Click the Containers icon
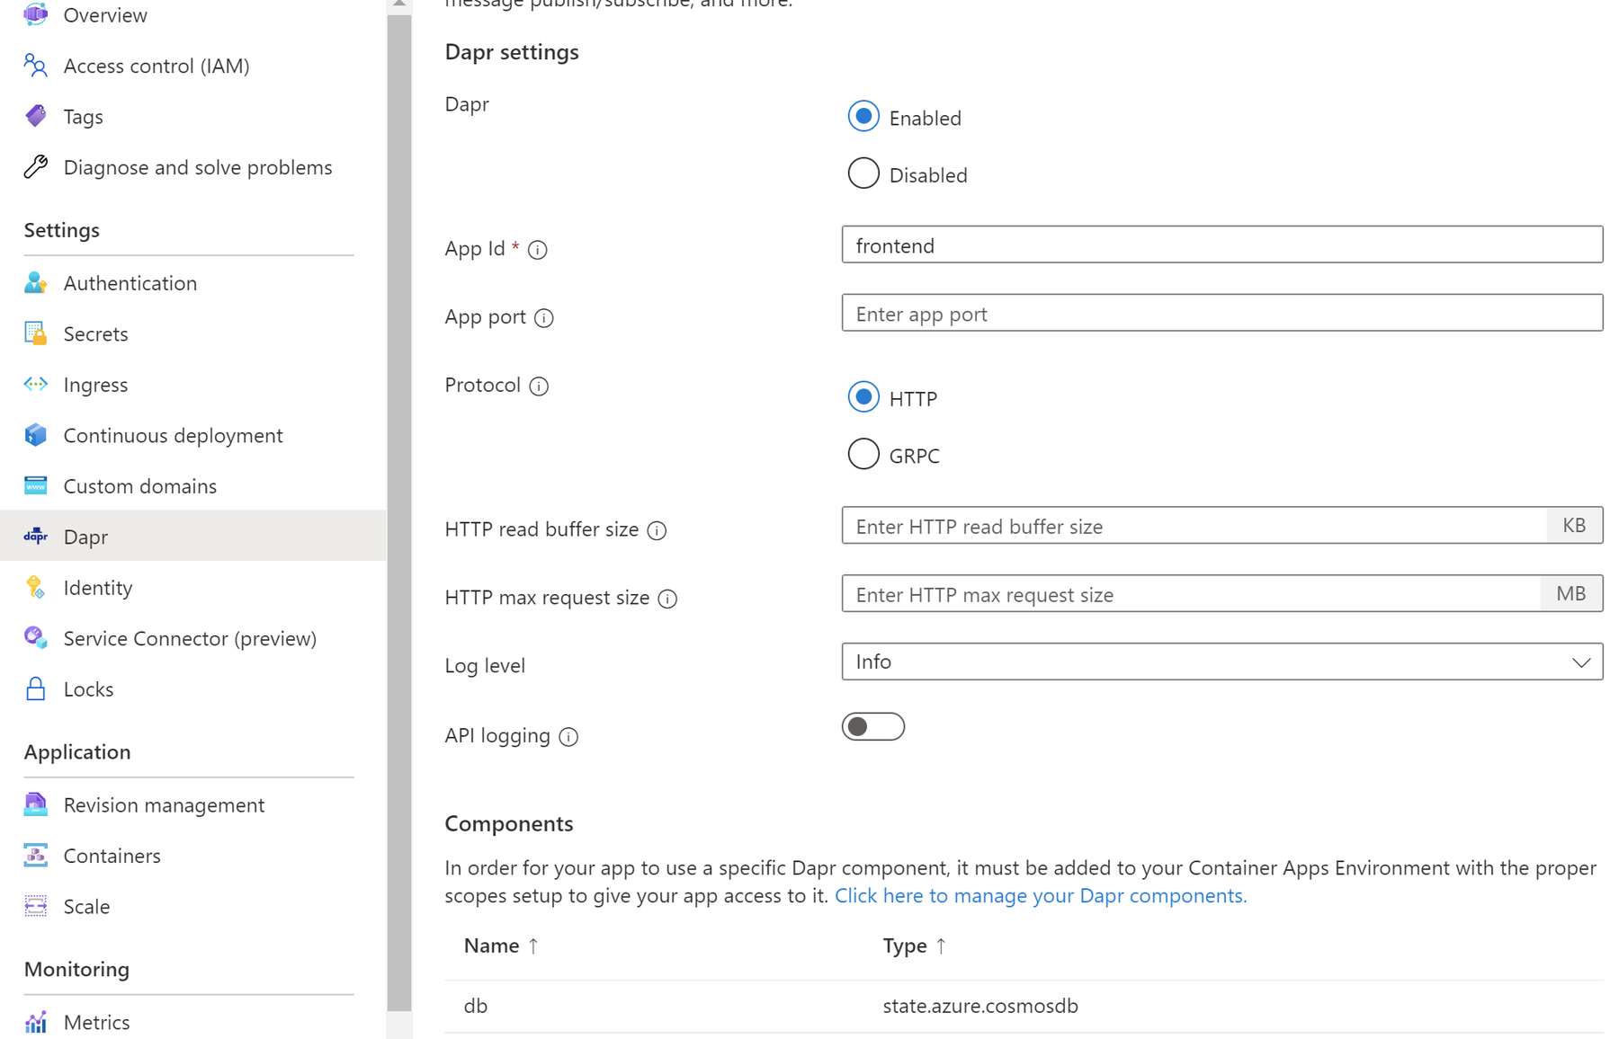Screen dimensions: 1619x1039 36,856
